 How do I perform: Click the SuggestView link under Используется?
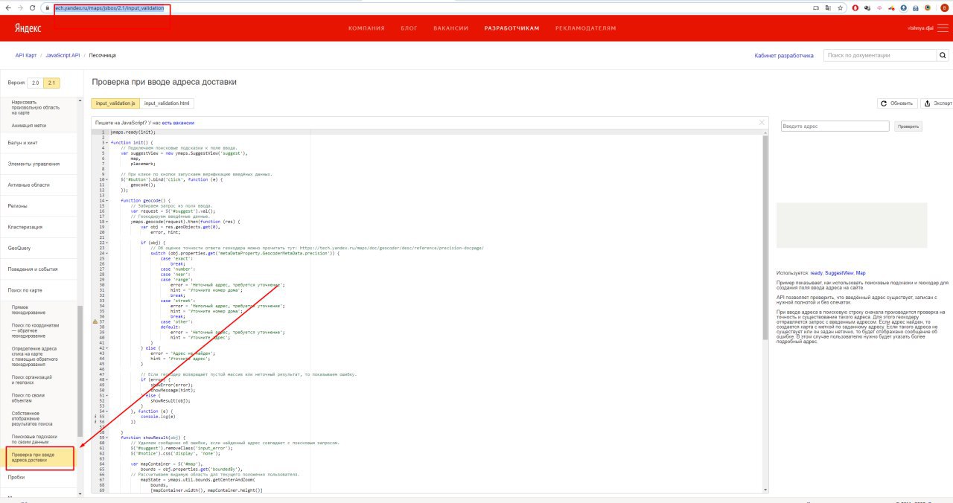tap(838, 273)
